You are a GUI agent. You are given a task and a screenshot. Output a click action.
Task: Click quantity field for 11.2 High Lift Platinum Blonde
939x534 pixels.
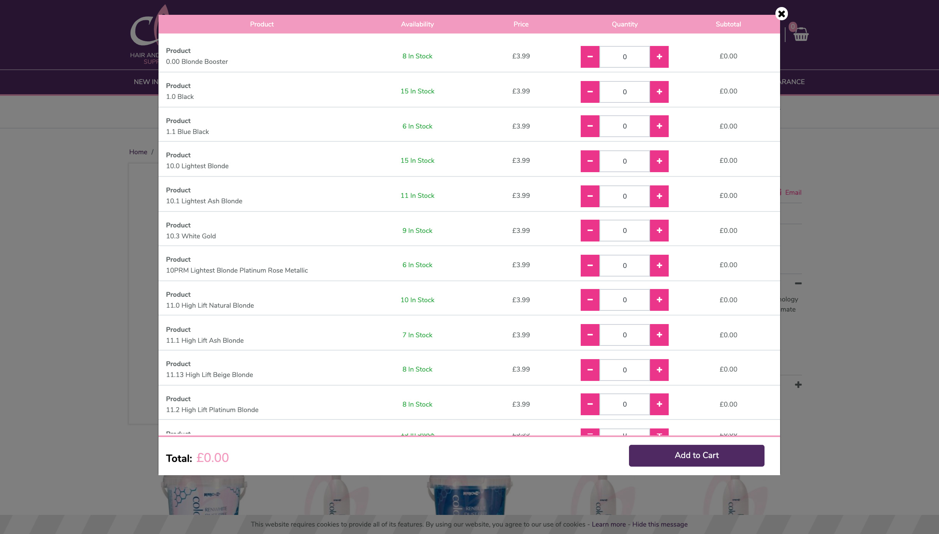click(x=624, y=404)
